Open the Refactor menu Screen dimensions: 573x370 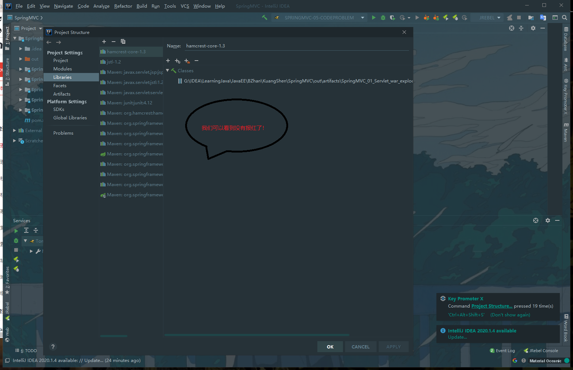click(x=123, y=6)
